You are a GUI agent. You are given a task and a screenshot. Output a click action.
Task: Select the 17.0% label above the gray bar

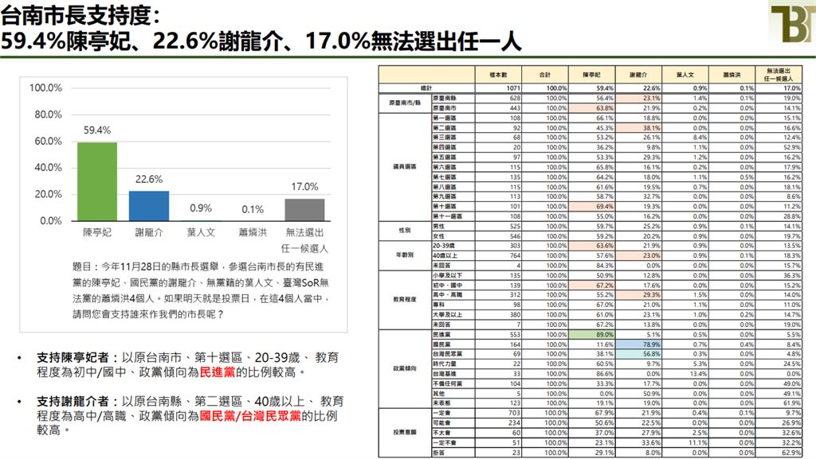pyautogui.click(x=304, y=186)
